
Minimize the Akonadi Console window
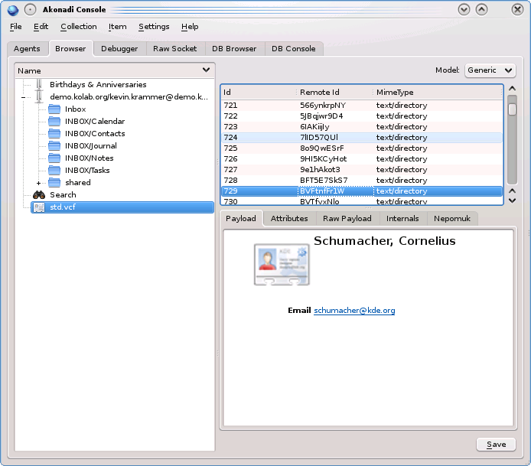464,9
